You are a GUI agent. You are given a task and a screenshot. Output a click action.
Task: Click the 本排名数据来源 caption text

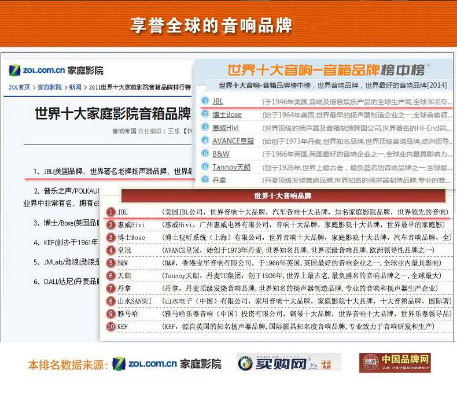(x=68, y=365)
